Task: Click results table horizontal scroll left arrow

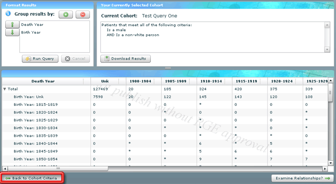Action: tap(5, 169)
